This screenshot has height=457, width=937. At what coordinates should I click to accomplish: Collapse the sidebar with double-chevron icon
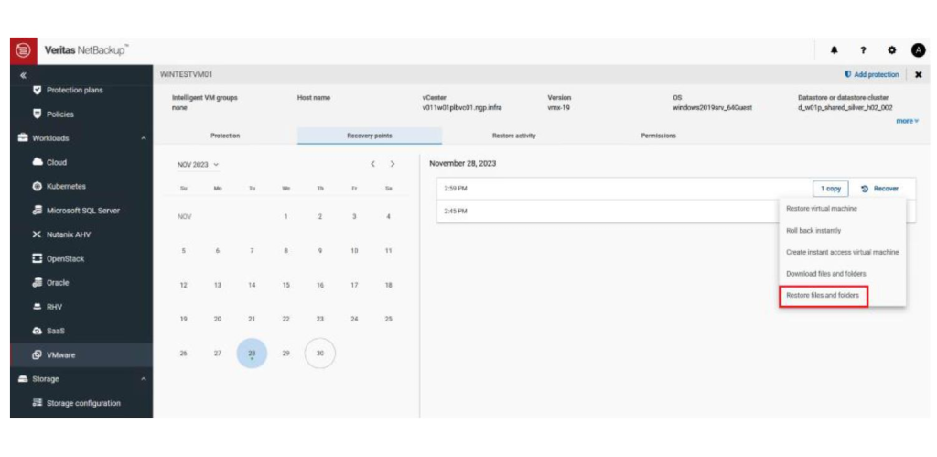coord(23,75)
